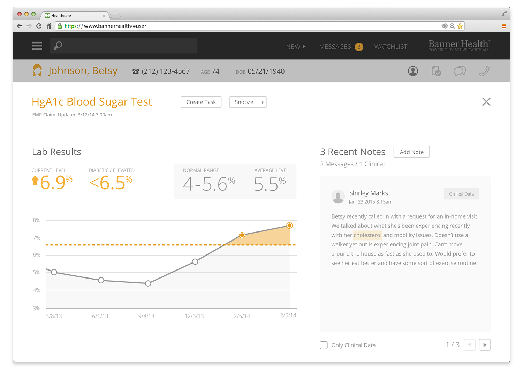Click the DOB 05/21/1940 value
This screenshot has width=523, height=373.
tap(266, 71)
